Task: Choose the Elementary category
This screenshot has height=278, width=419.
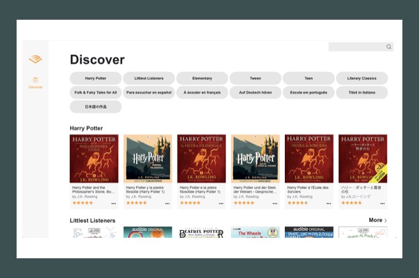Action: coord(202,78)
